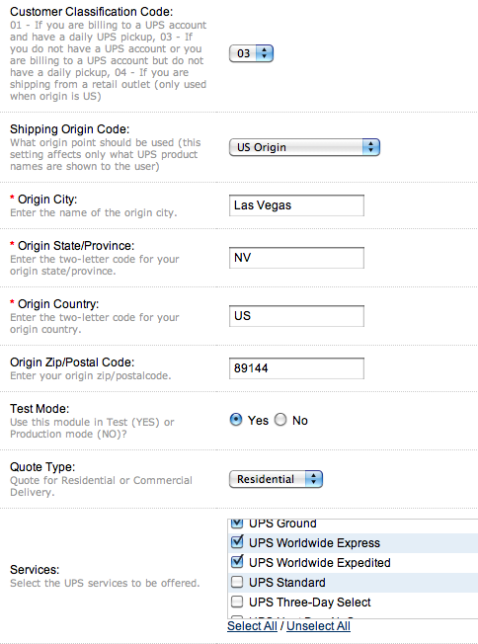Enable UPS Three-Day Select service

click(237, 602)
